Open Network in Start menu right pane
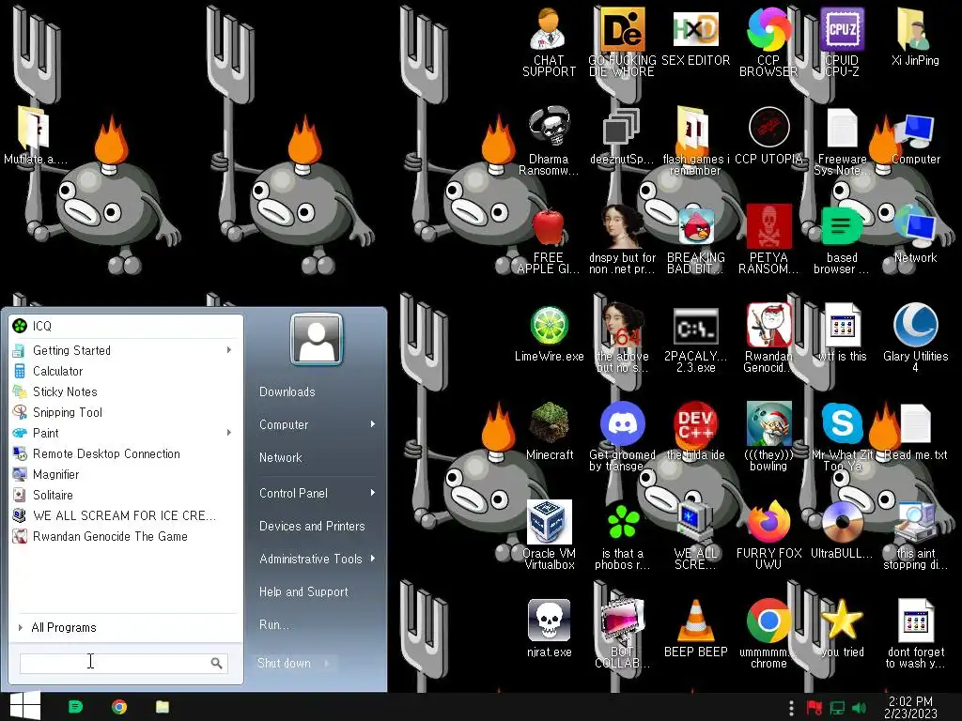 280,457
